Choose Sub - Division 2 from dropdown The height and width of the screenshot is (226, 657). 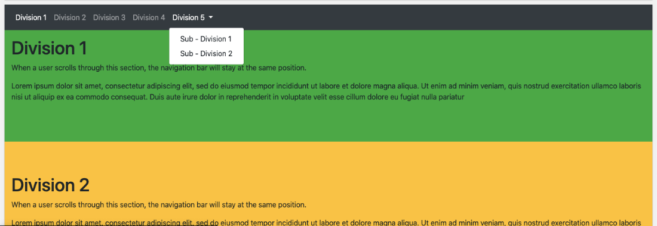pos(206,54)
